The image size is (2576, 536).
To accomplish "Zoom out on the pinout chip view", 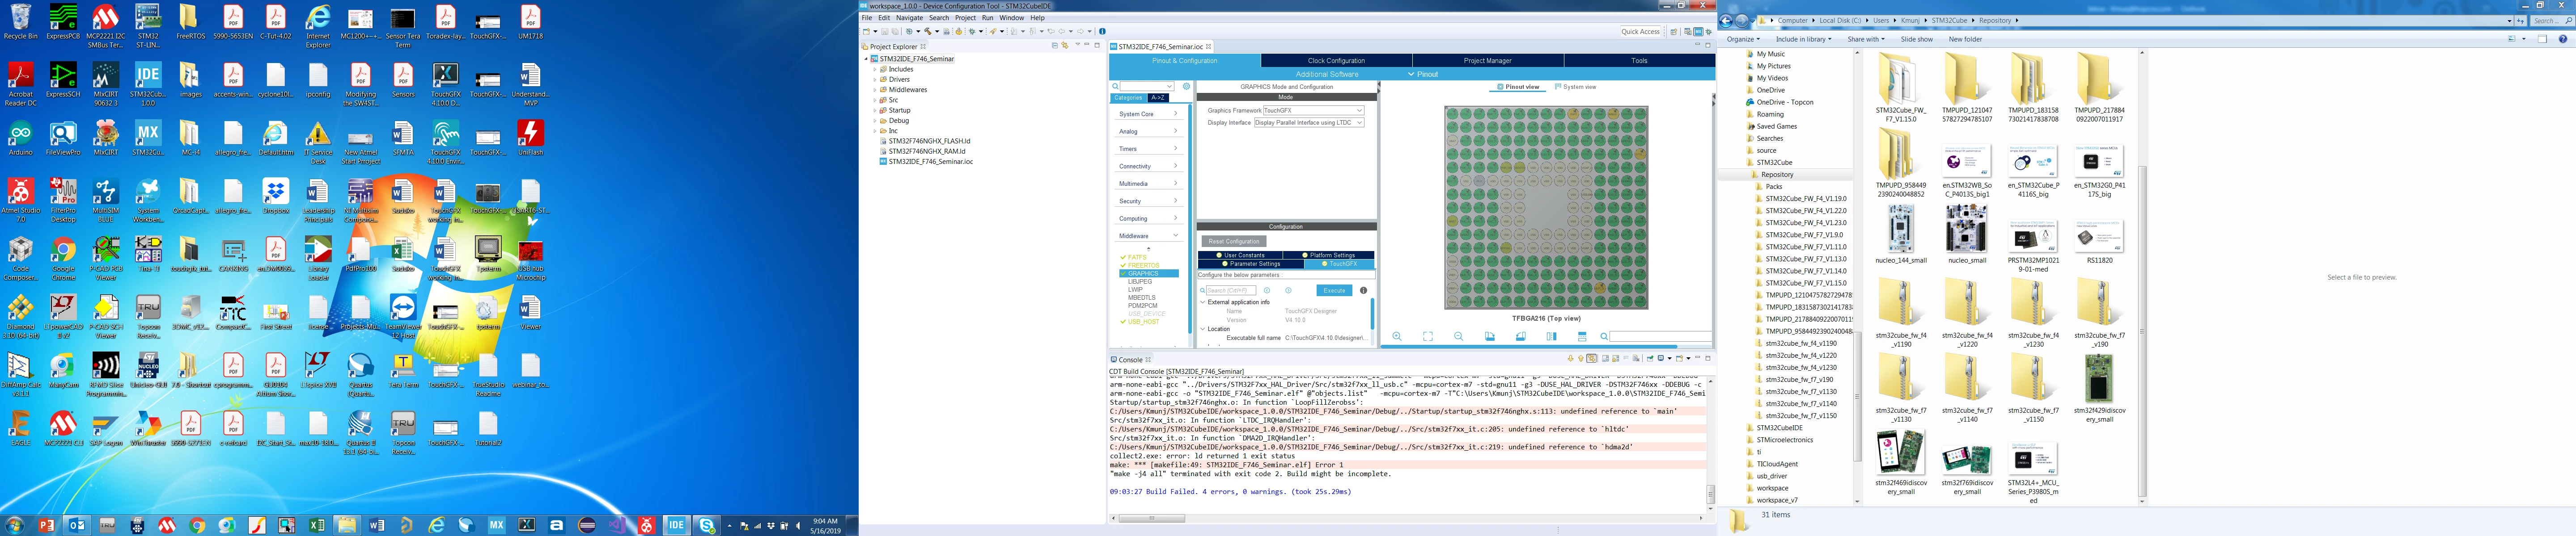I will tap(1458, 336).
